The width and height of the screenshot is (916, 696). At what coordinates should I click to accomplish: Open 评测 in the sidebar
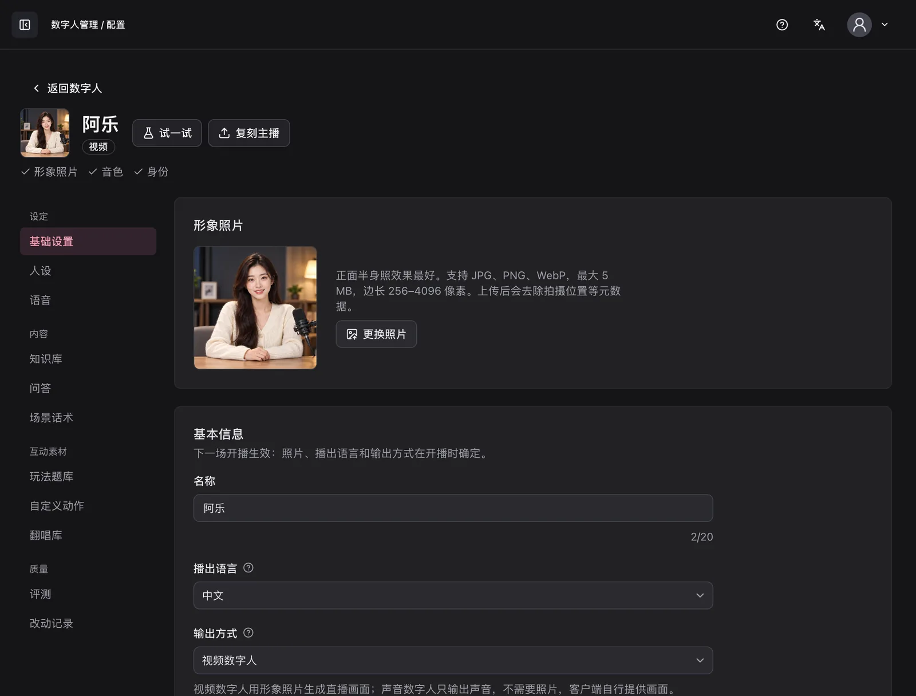[x=88, y=594]
